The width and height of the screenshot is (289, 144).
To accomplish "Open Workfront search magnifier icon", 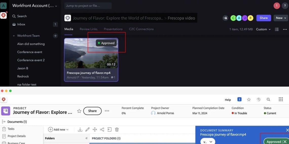I will 268,100.
